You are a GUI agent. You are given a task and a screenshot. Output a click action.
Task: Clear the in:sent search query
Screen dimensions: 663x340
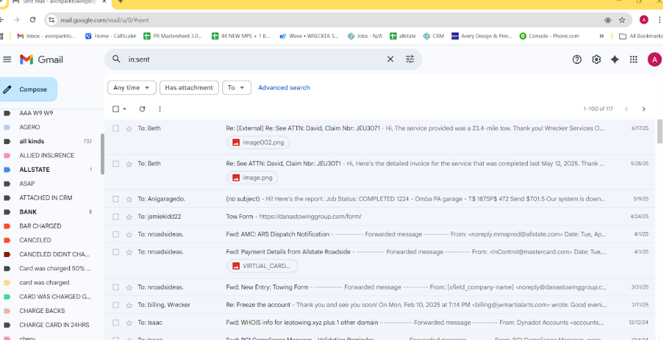[x=390, y=60]
